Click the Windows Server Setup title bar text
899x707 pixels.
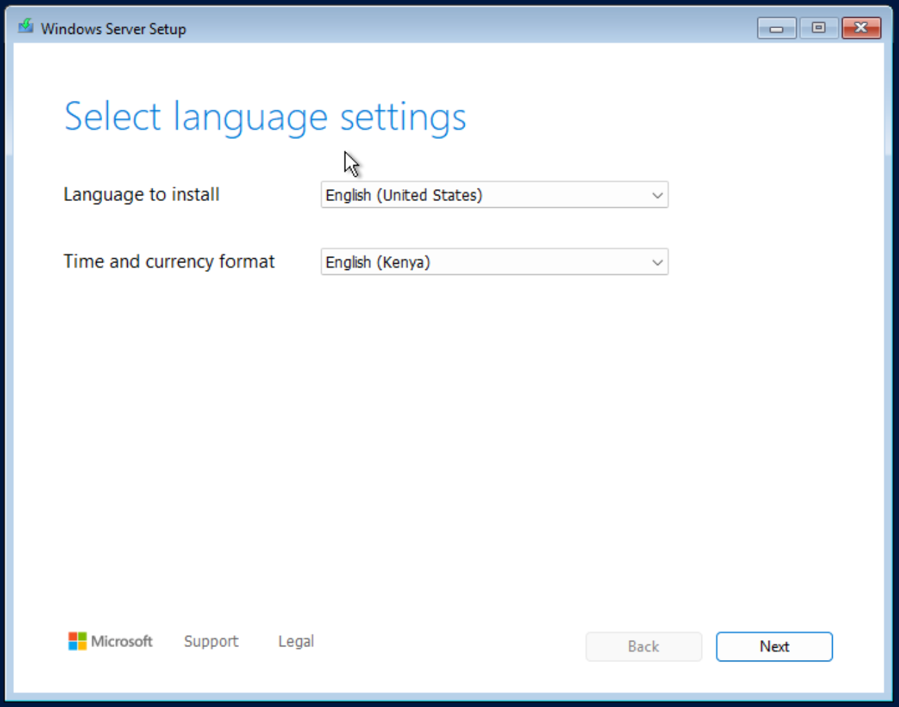113,28
